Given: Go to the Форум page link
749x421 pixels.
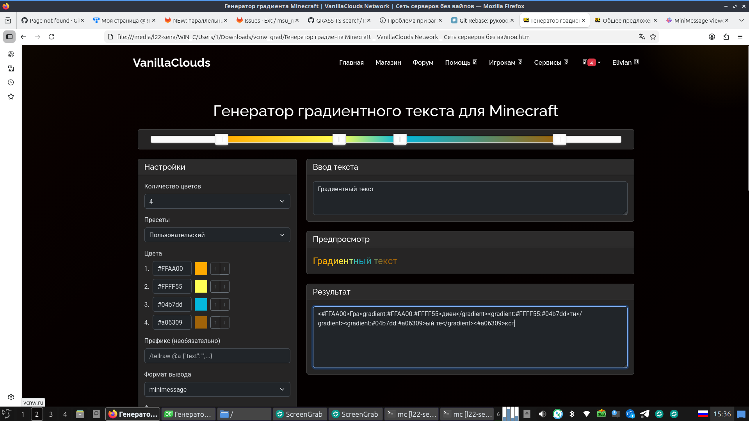Looking at the screenshot, I should coord(423,62).
